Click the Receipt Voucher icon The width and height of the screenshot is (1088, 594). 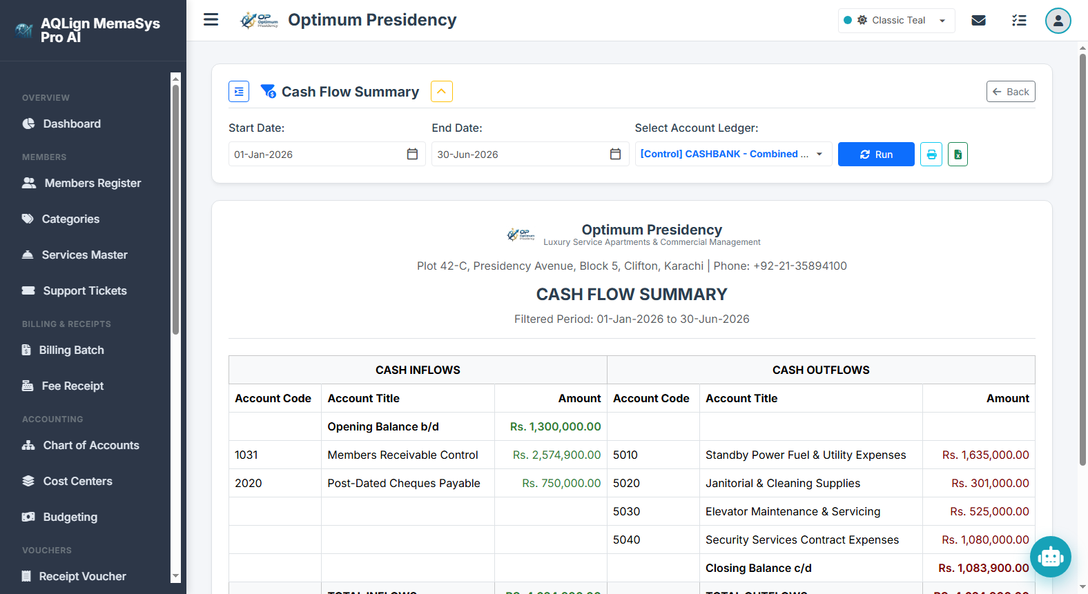tap(26, 576)
